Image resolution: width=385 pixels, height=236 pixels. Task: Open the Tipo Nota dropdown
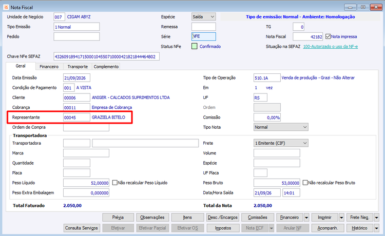click(x=281, y=127)
